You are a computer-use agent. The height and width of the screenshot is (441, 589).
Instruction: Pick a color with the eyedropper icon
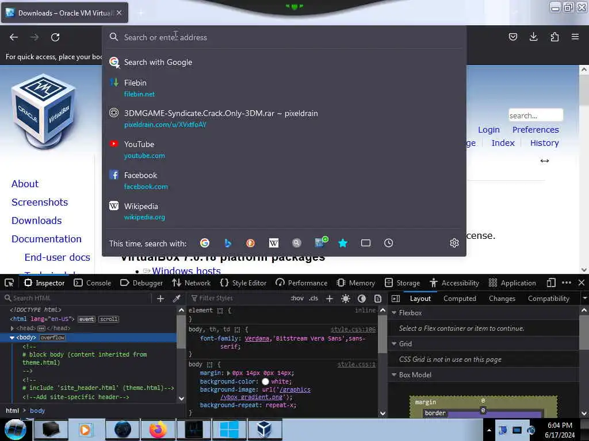pyautogui.click(x=176, y=299)
